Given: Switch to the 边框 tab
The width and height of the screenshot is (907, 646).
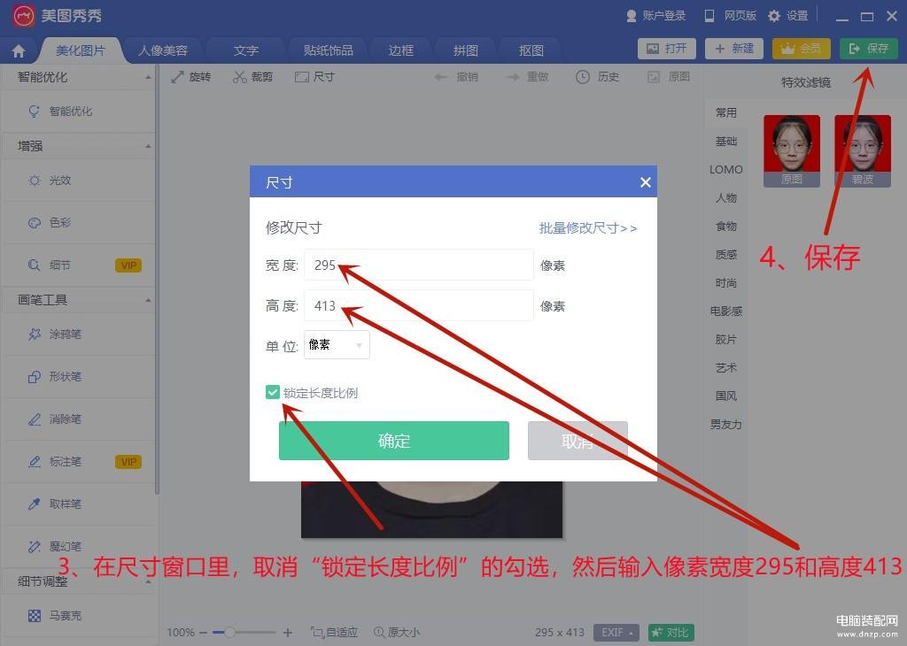Looking at the screenshot, I should (401, 50).
